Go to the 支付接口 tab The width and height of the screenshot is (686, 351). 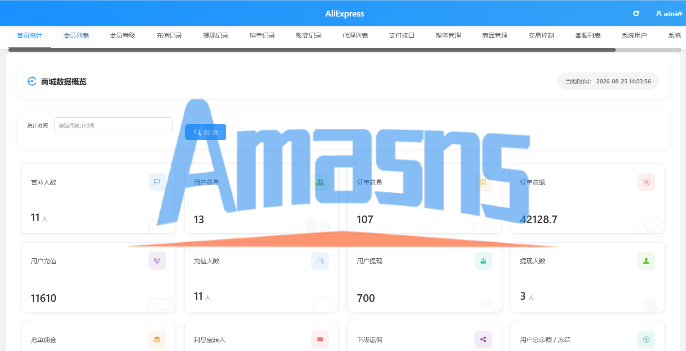(402, 36)
